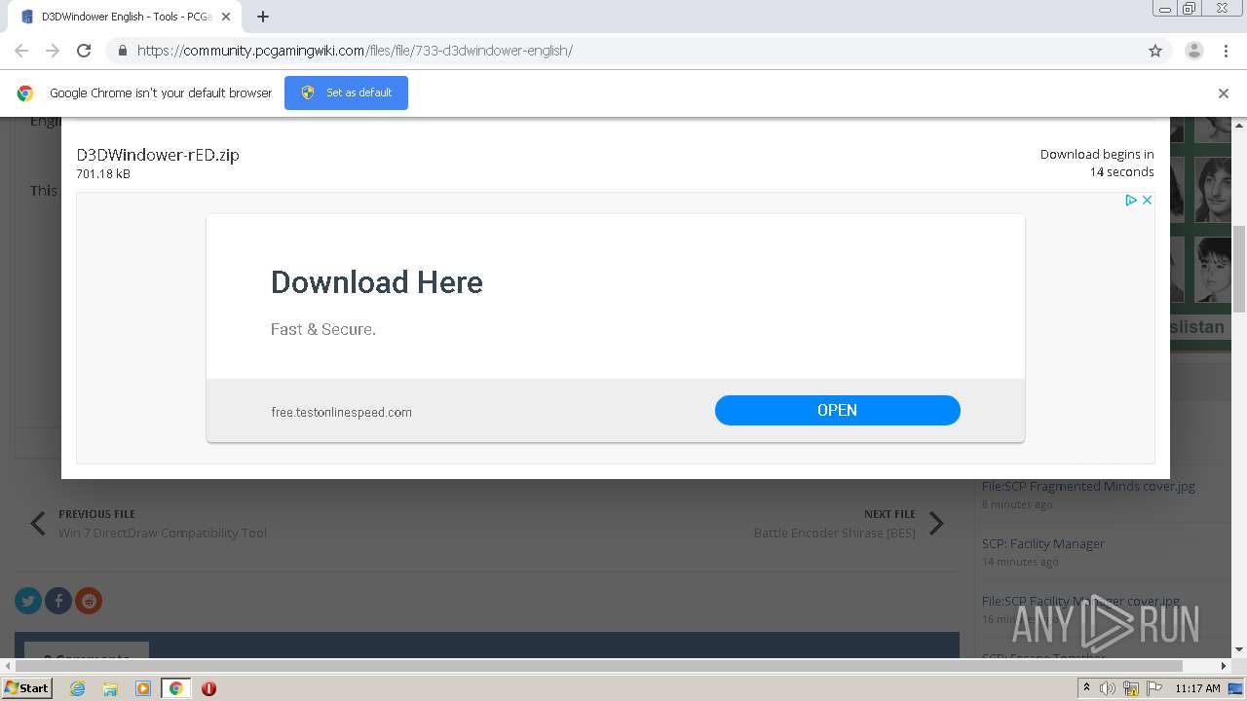1247x701 pixels.
Task: Open the Windows Start menu
Action: [x=27, y=687]
